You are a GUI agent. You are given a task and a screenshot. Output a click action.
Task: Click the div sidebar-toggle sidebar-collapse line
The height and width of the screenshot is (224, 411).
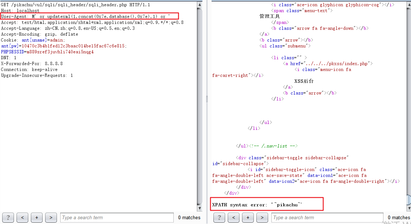pyautogui.click(x=292, y=158)
